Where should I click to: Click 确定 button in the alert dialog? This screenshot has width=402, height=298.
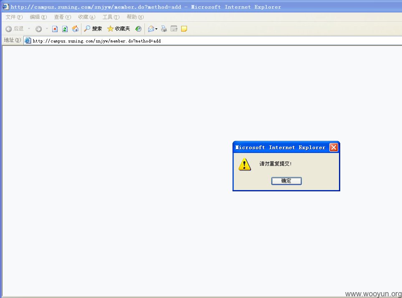tap(286, 181)
